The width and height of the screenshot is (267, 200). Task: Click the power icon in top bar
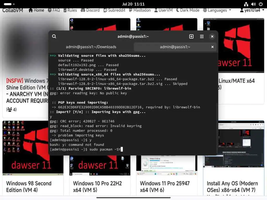[x=261, y=4]
